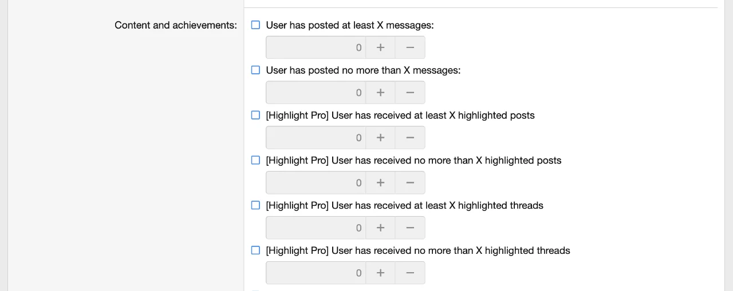Increase 'at least X highlighted threads' value
Viewport: 733px width, 291px height.
380,228
